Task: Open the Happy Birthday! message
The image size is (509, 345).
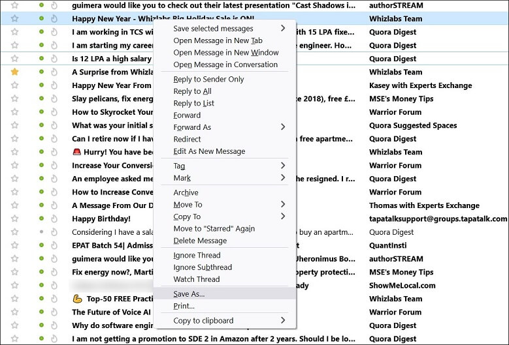Action: 101,218
